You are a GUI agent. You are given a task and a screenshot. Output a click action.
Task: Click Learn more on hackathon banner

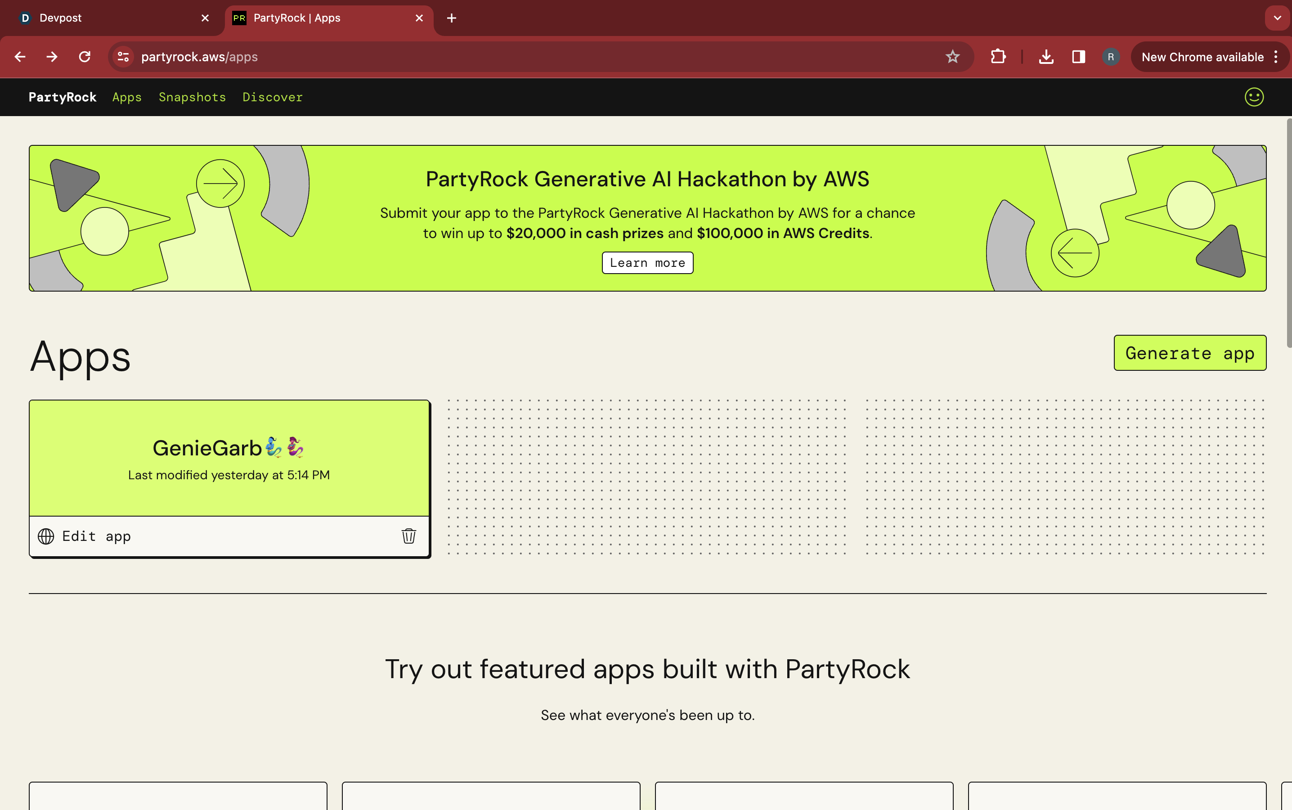point(647,262)
